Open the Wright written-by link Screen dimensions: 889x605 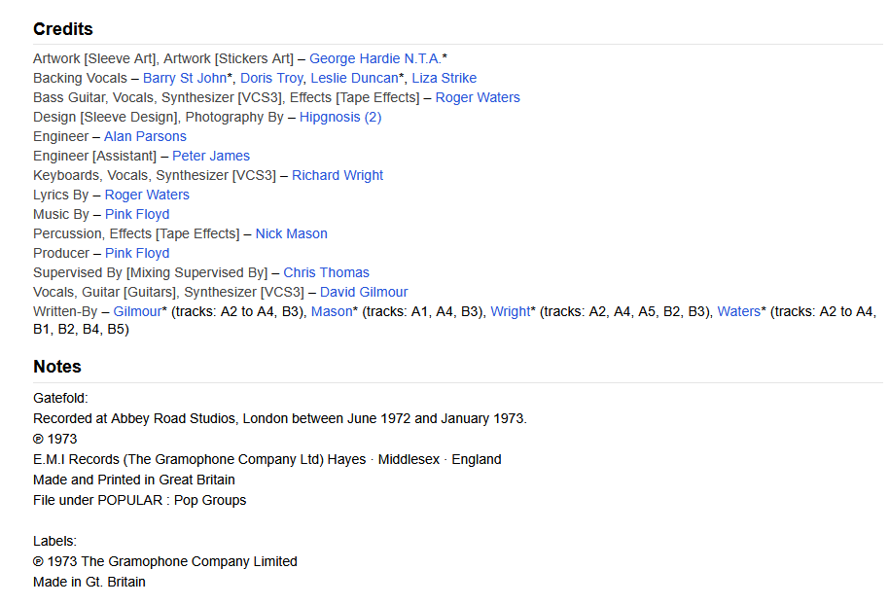(x=511, y=311)
